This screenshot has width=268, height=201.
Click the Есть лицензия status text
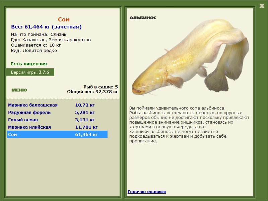29,64
